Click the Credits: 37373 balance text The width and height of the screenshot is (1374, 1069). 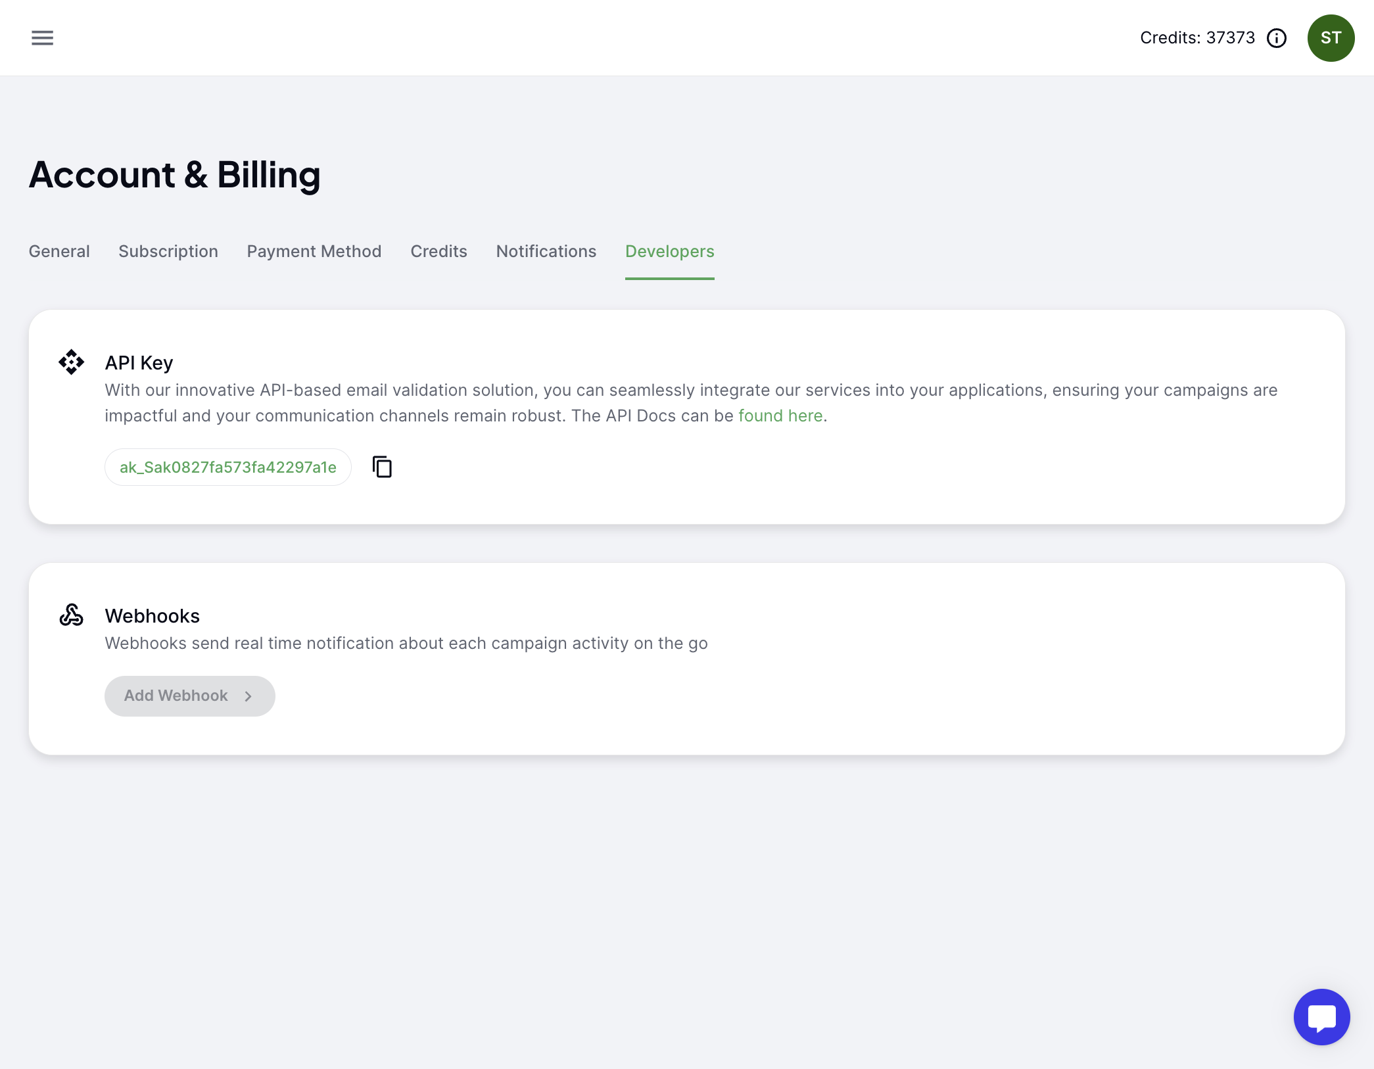1197,38
